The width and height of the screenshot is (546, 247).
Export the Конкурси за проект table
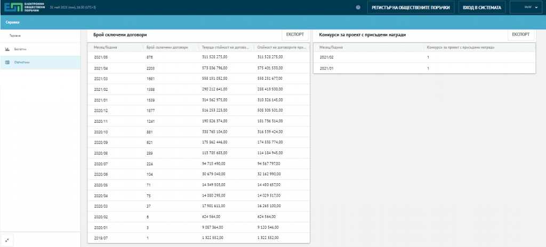[520, 35]
